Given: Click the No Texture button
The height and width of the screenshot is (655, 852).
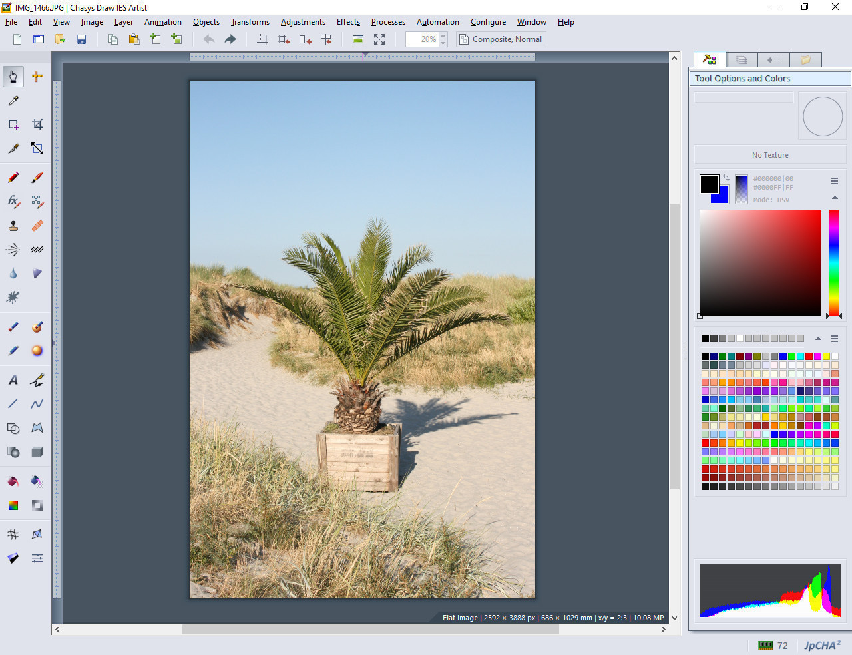Looking at the screenshot, I should (x=770, y=155).
